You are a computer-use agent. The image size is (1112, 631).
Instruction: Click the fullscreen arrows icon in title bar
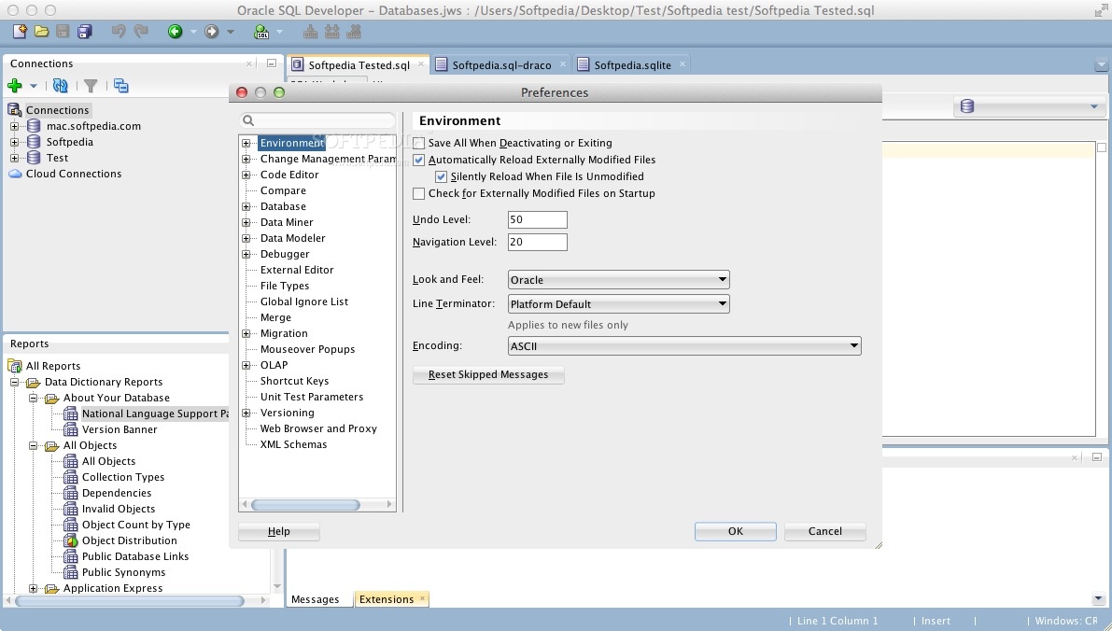tap(1101, 10)
